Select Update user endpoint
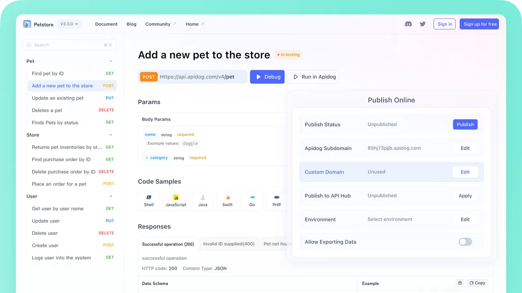522x293 pixels. (72, 221)
